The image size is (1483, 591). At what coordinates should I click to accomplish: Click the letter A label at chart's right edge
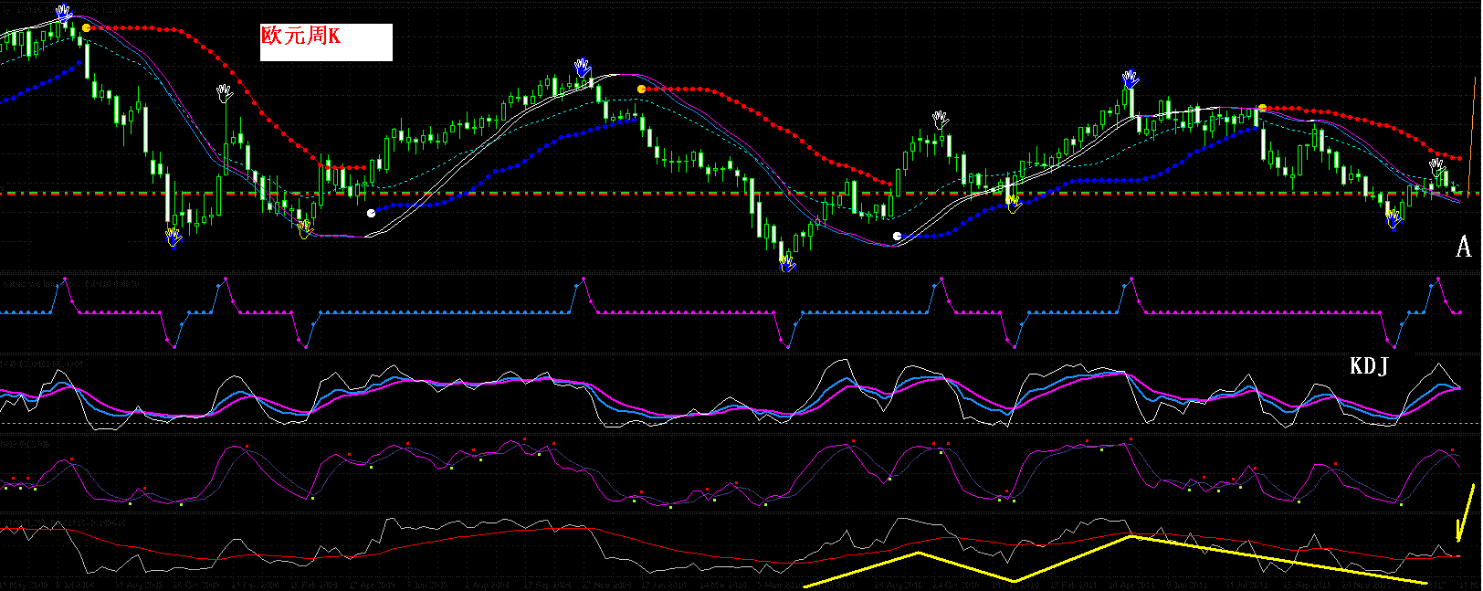tap(1464, 247)
